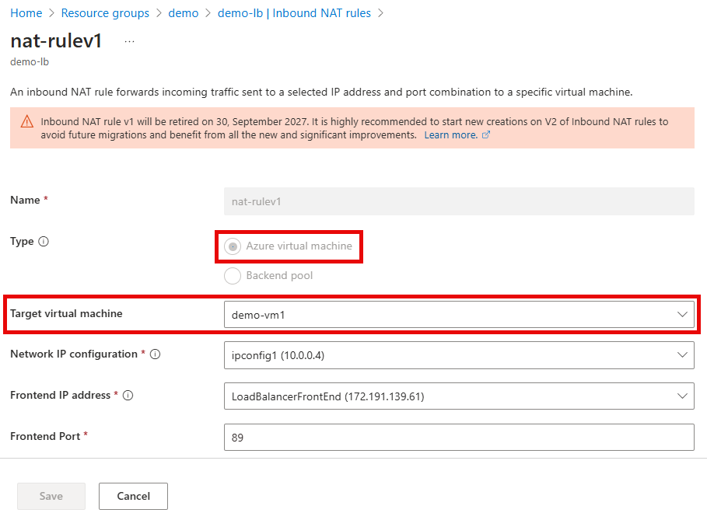707x520 pixels.
Task: Click the Cancel button
Action: (x=132, y=496)
